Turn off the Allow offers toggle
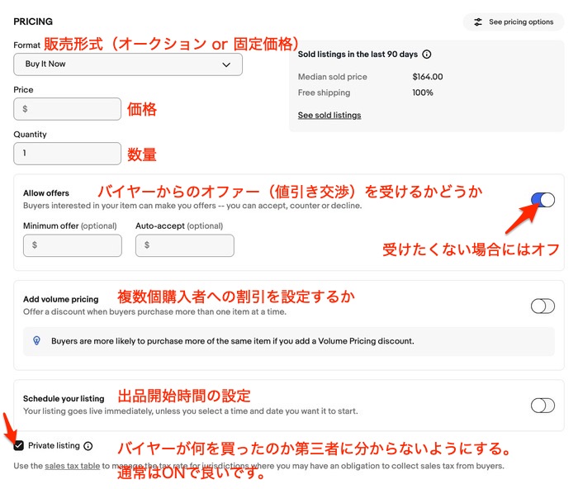This screenshot has width=578, height=489. tap(542, 199)
